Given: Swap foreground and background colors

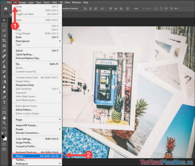Looking at the screenshot, I should pos(6,133).
